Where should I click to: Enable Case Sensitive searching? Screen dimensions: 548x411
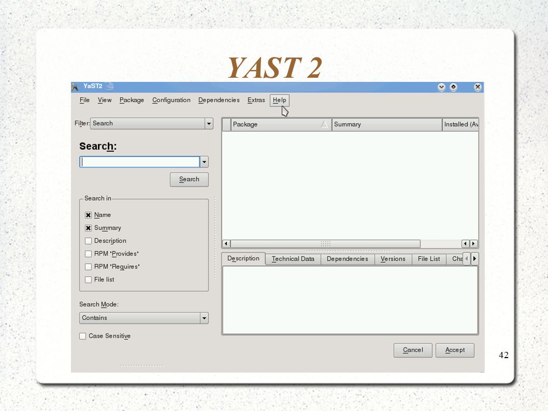[83, 336]
